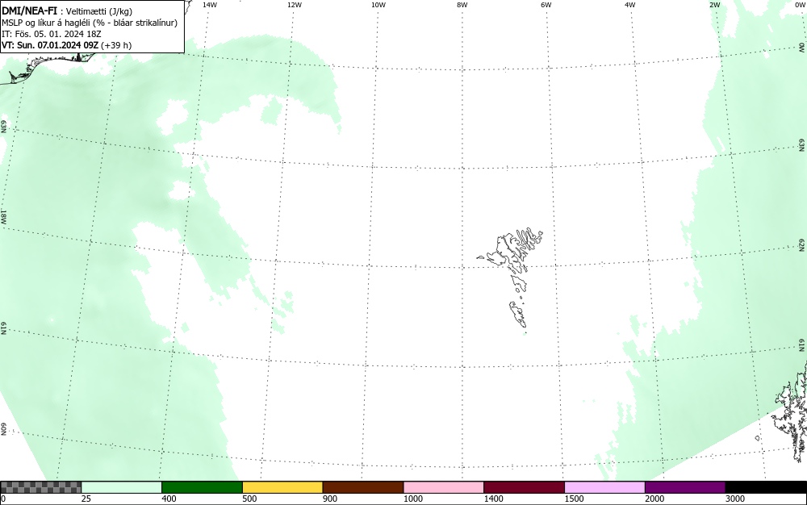807x505 pixels.
Task: Click the '0W' longitude label
Action: (800, 5)
